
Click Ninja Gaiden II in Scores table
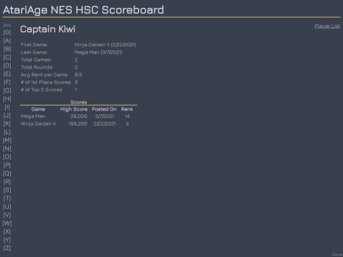(x=38, y=124)
